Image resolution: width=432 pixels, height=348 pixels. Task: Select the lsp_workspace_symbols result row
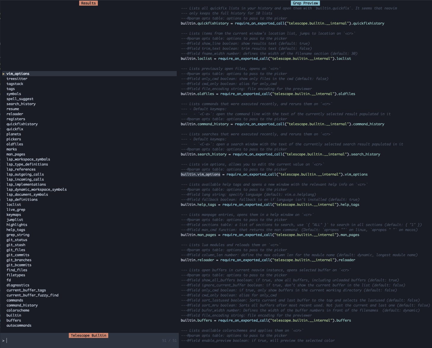tap(28, 159)
